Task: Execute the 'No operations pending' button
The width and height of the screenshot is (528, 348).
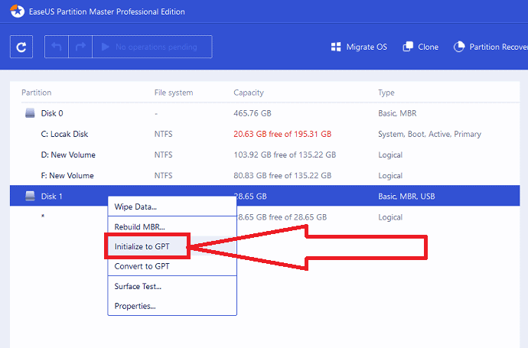Action: coord(152,47)
